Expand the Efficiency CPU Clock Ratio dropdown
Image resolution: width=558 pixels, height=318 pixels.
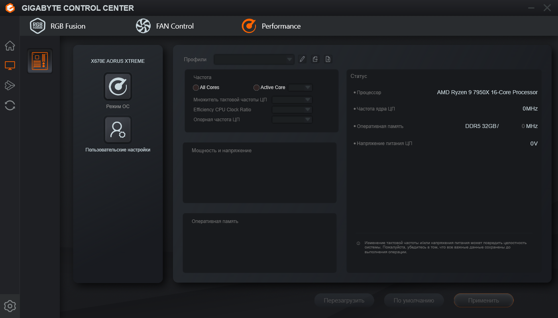pyautogui.click(x=292, y=110)
